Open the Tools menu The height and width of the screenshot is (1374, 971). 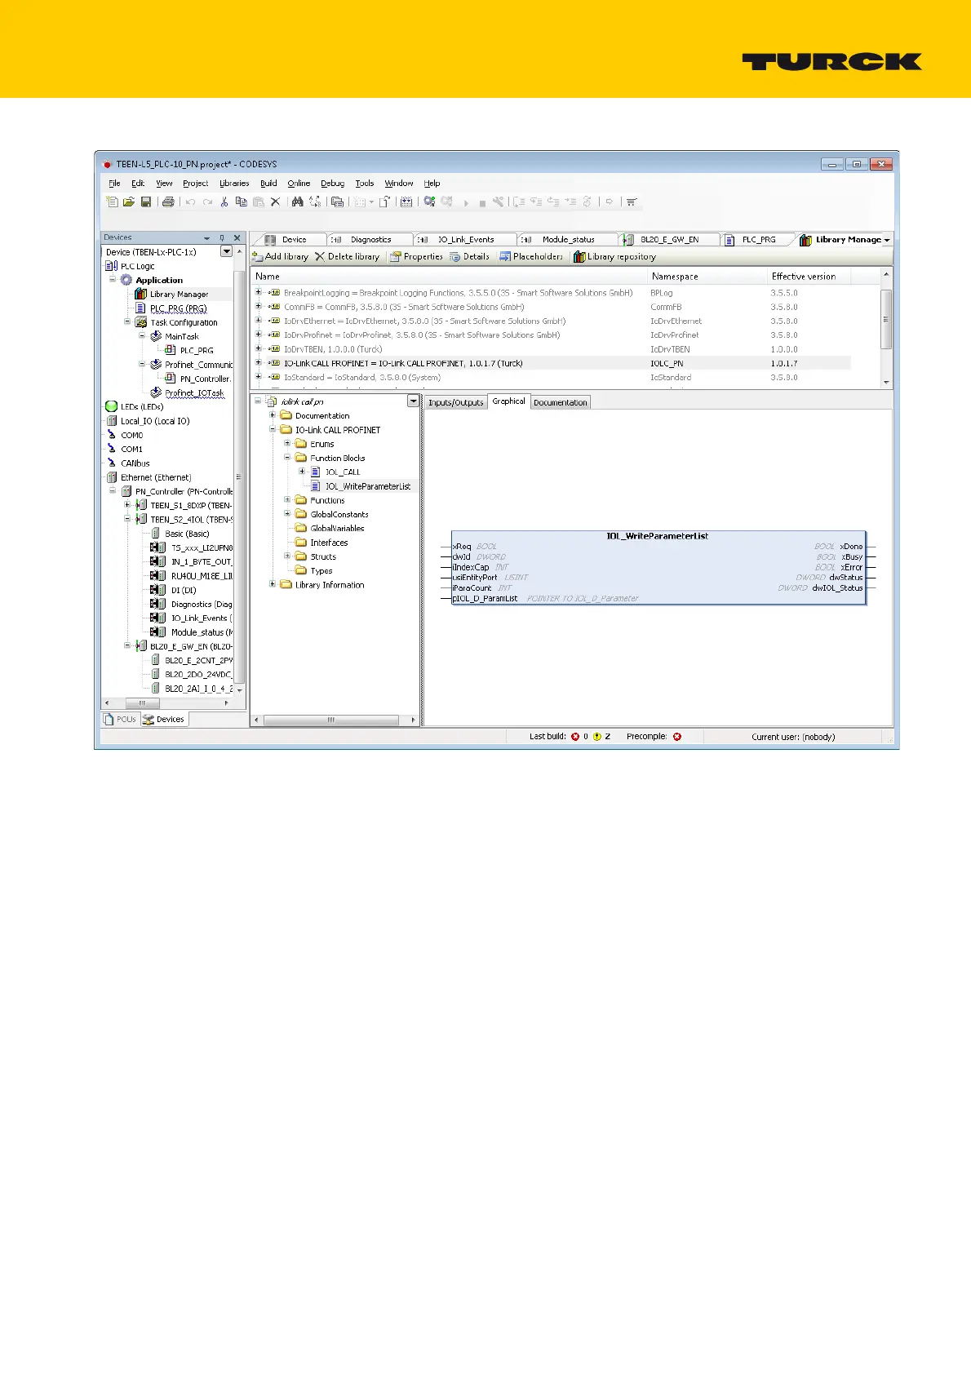pyautogui.click(x=365, y=183)
